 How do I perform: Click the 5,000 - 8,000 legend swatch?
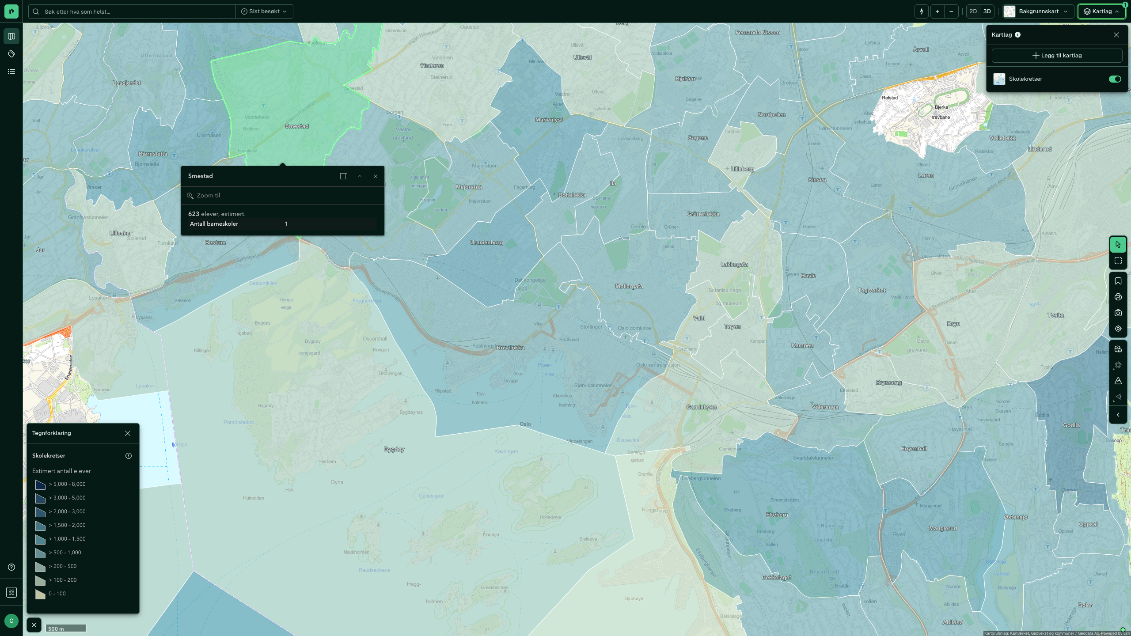40,485
